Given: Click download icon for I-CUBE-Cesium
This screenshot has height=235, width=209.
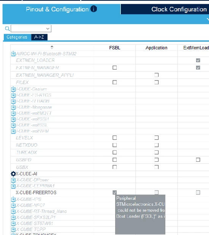Looking at the screenshot, I should click(x=13, y=89).
